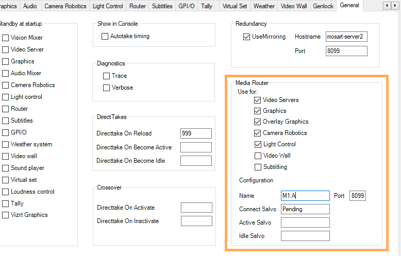Click the Directtake On Reload field
The image size is (401, 256).
[196, 133]
